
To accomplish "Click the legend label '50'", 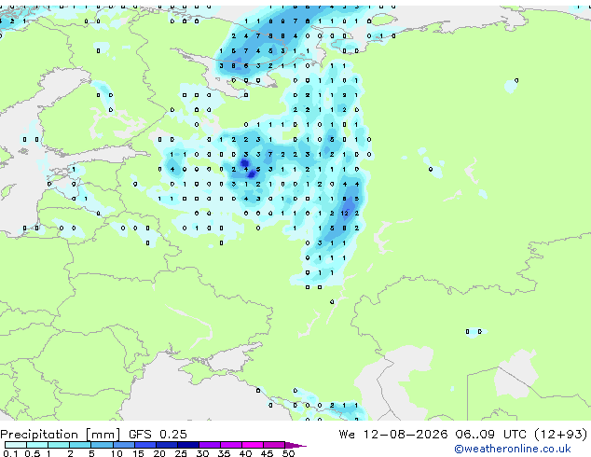I will click(x=288, y=453).
